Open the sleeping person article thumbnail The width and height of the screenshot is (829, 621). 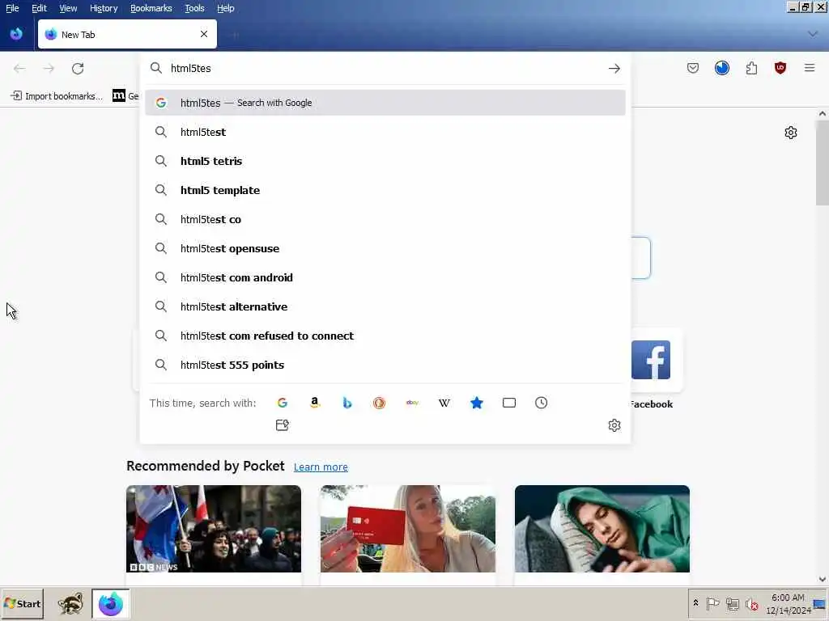602,529
